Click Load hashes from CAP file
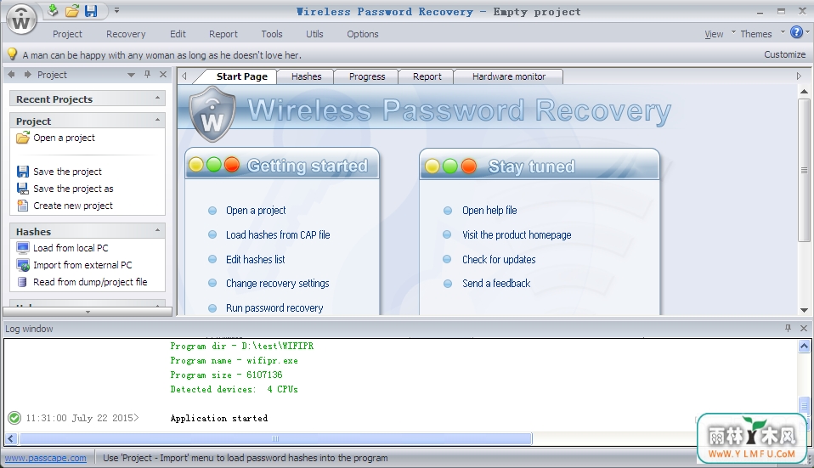 [x=278, y=235]
